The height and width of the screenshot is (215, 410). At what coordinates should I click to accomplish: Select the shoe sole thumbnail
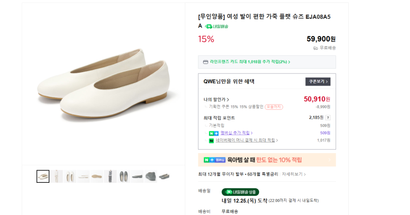[96, 177]
